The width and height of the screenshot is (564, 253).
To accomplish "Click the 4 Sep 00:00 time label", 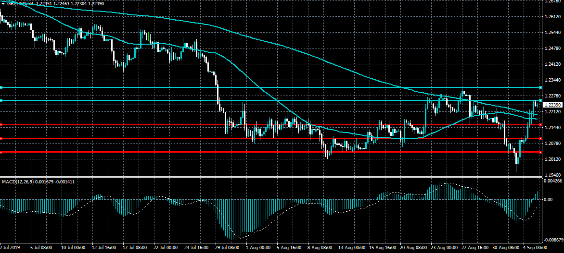I will 535,248.
